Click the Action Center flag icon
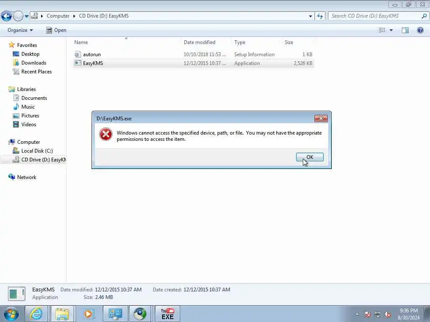This screenshot has height=322, width=430. coord(367,314)
